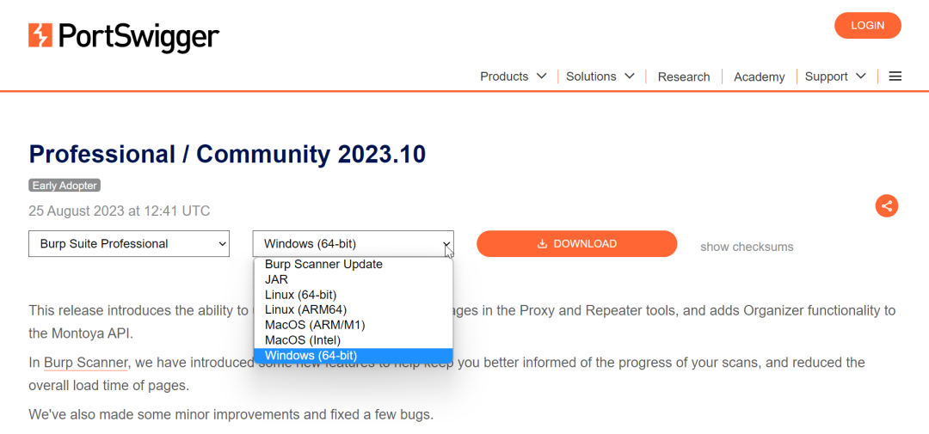Pick MacOS (ARM/M1) option

click(x=354, y=325)
